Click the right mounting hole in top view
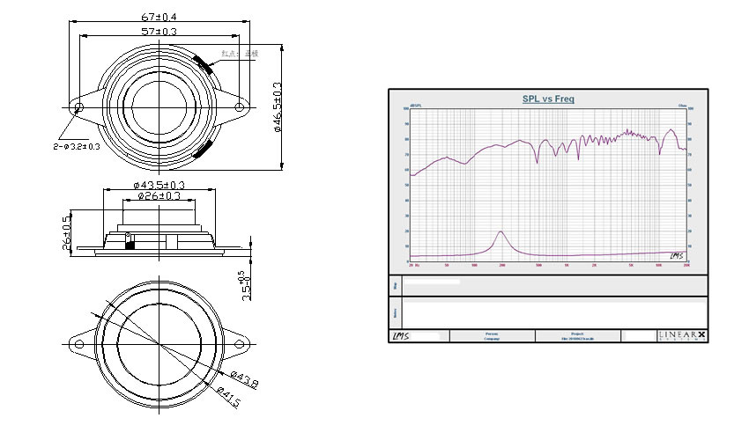 (240, 107)
